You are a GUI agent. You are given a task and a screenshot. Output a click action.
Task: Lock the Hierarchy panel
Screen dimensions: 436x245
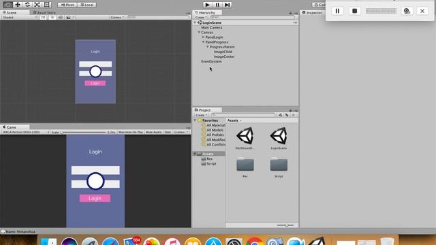[x=290, y=13]
